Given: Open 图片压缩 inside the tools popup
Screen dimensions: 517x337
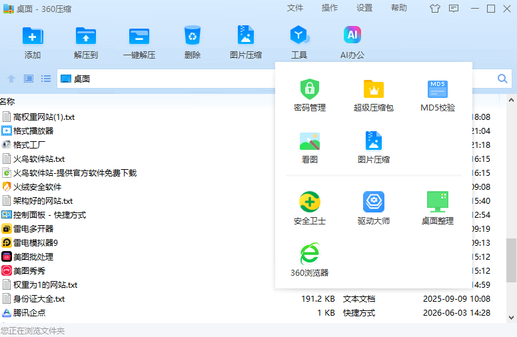Looking at the screenshot, I should tap(374, 147).
